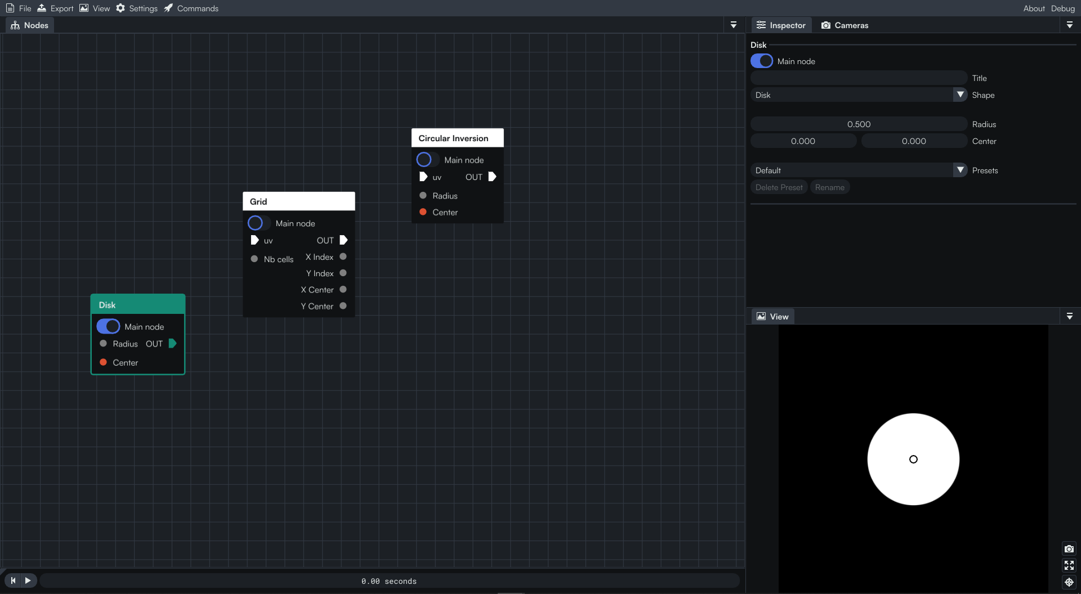Select the Inspector tab
The image size is (1081, 594).
click(x=781, y=25)
